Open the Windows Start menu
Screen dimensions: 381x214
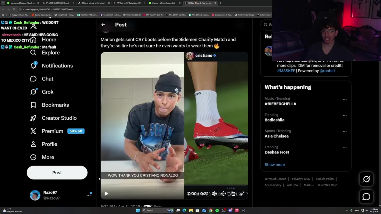click(x=138, y=210)
